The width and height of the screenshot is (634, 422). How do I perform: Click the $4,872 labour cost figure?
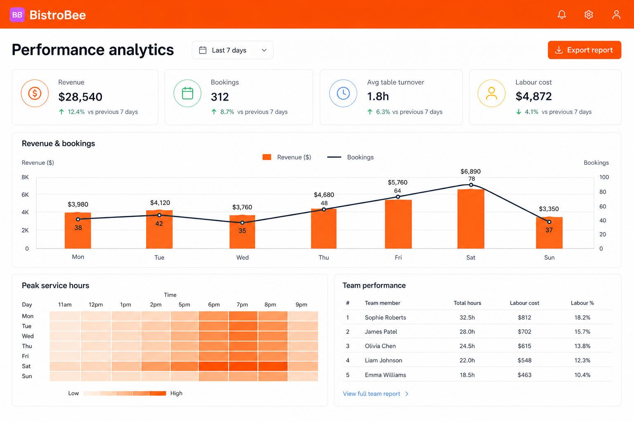pos(534,96)
